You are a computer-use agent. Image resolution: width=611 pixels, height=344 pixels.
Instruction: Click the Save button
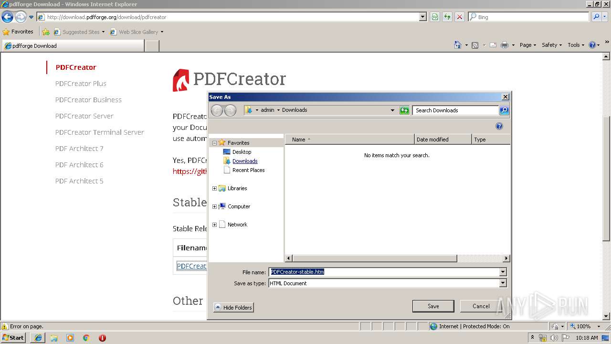433,306
